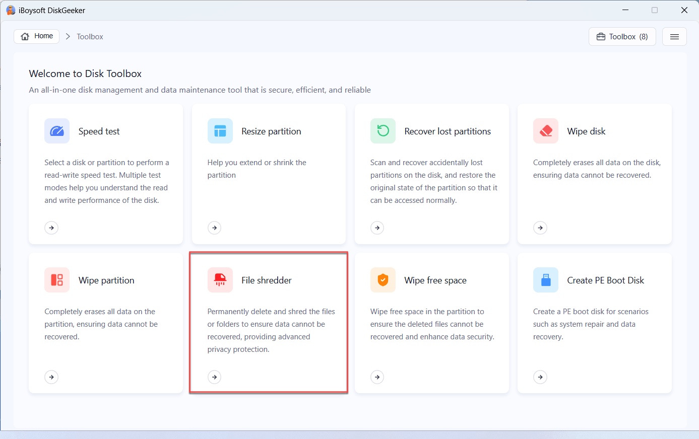699x439 pixels.
Task: Open Wipe free space arrow button
Action: tap(377, 377)
